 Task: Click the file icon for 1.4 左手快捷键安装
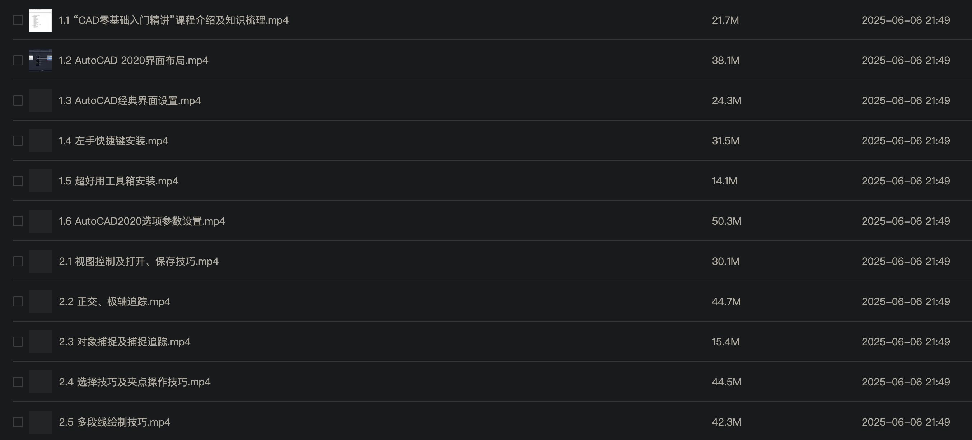40,141
